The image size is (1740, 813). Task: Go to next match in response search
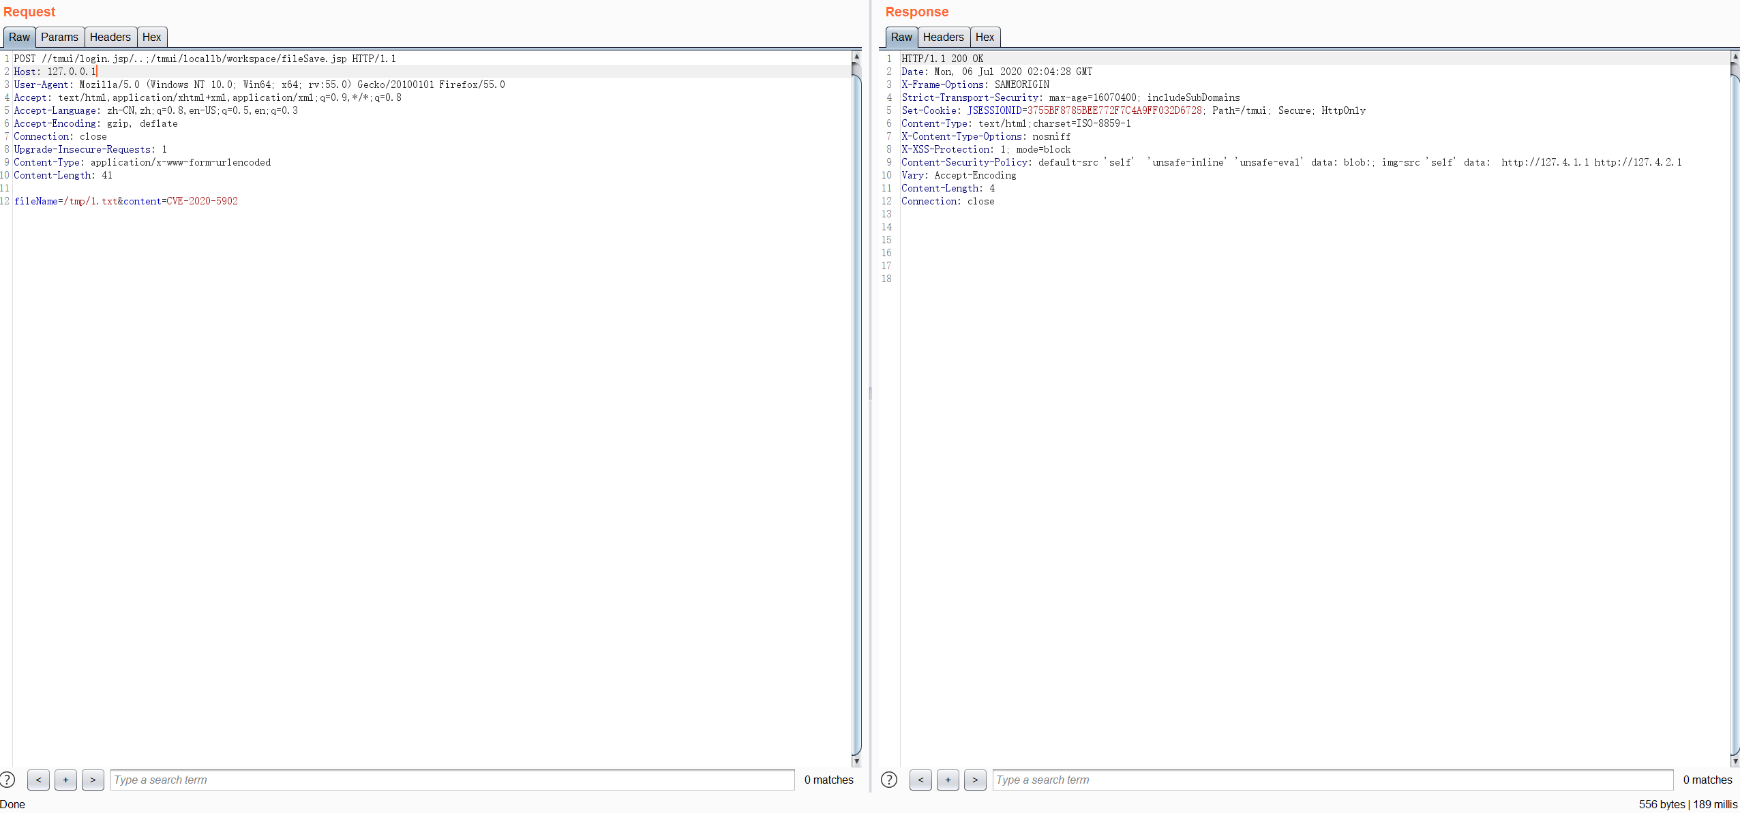(x=975, y=780)
